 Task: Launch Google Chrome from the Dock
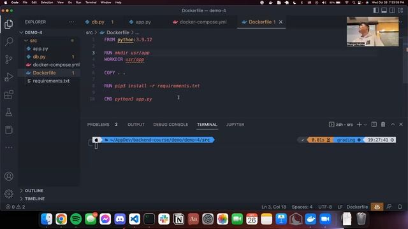tap(61, 219)
